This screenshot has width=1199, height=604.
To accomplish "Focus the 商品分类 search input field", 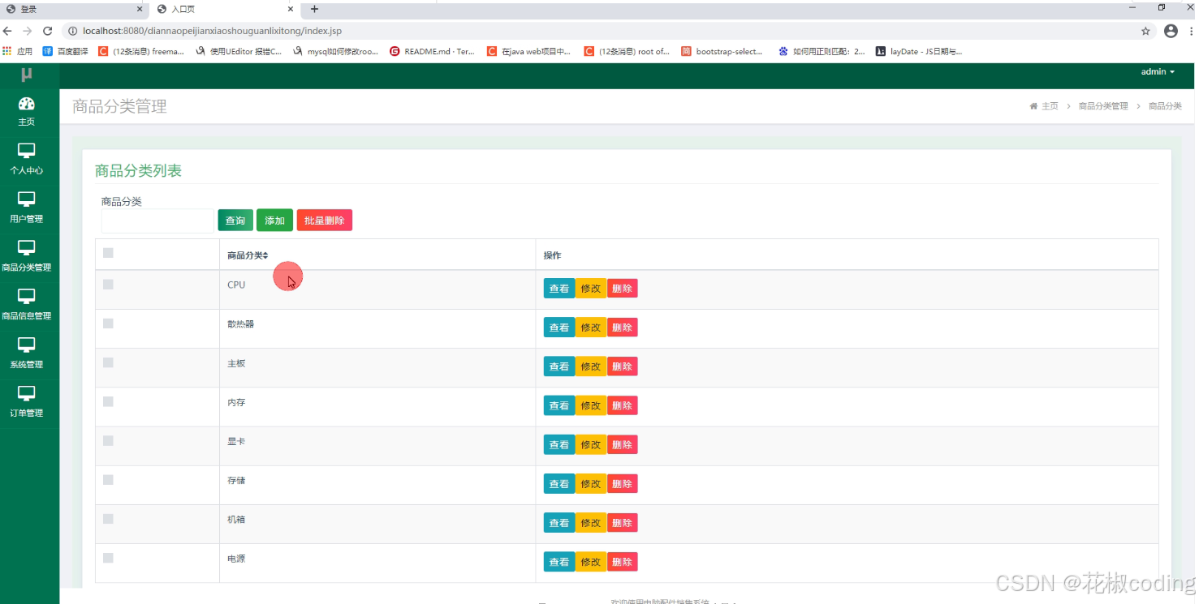I will point(157,221).
